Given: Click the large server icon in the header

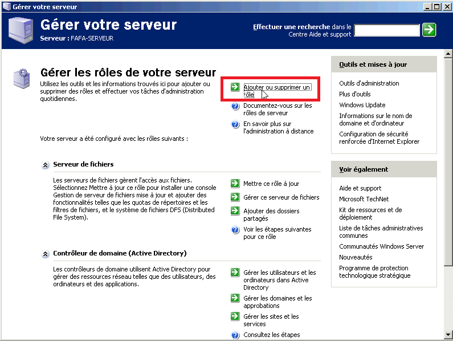Looking at the screenshot, I should [21, 30].
